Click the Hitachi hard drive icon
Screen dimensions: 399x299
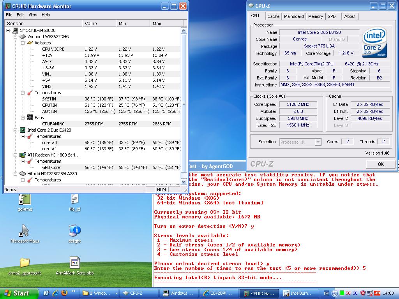click(23, 174)
